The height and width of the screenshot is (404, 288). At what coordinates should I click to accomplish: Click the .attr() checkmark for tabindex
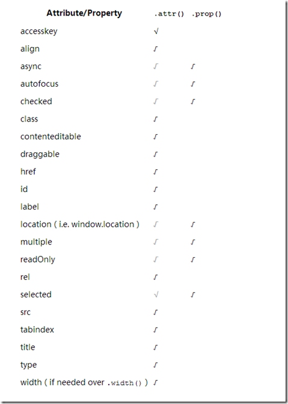click(x=156, y=329)
